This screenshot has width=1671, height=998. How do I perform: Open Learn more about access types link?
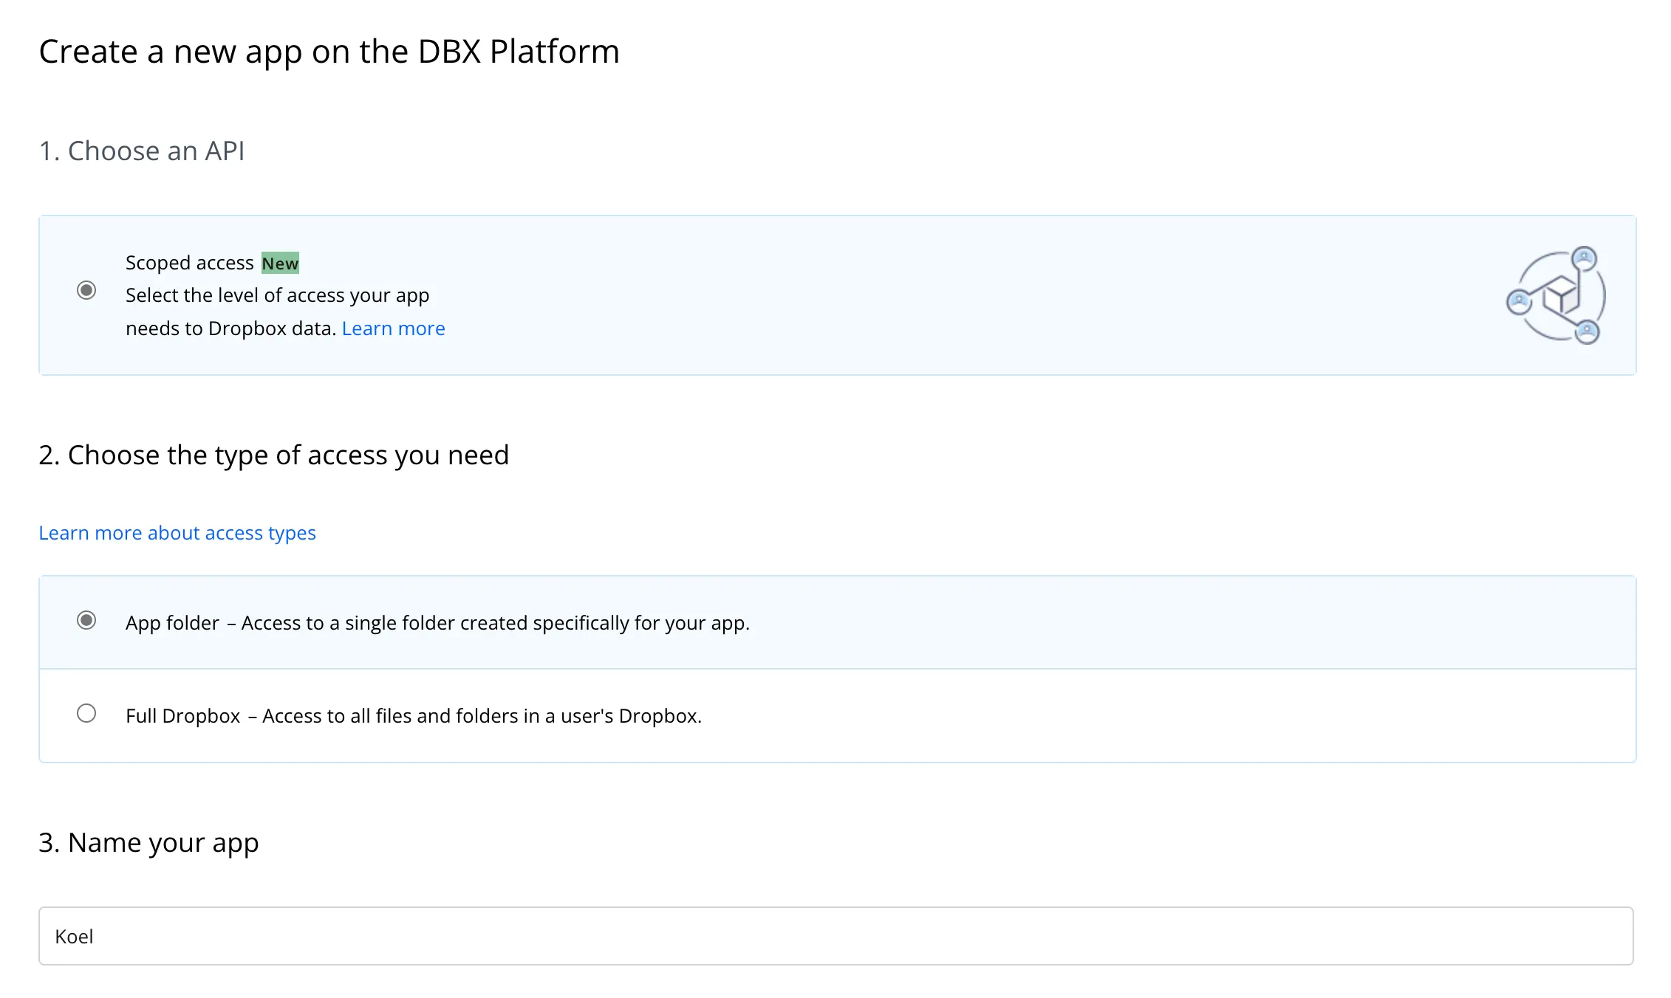[x=177, y=533]
